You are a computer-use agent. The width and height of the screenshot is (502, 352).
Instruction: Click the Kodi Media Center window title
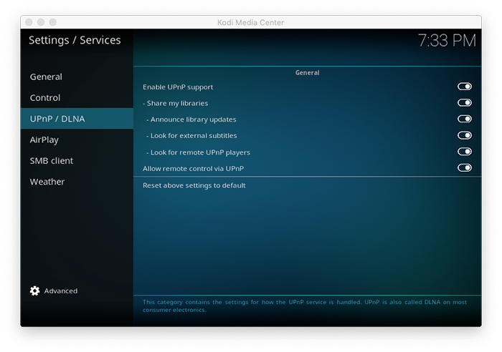coord(251,22)
